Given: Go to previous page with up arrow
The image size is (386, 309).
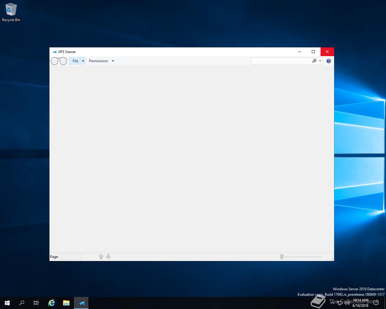Looking at the screenshot, I should [101, 256].
